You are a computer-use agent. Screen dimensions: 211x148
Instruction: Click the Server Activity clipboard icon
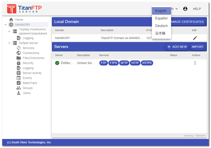point(18,73)
